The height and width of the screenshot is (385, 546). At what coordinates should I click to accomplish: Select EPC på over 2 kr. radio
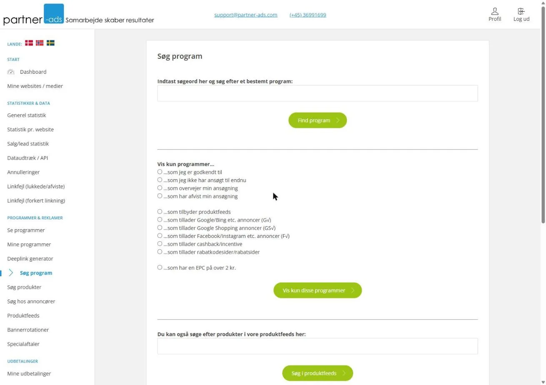pos(160,267)
